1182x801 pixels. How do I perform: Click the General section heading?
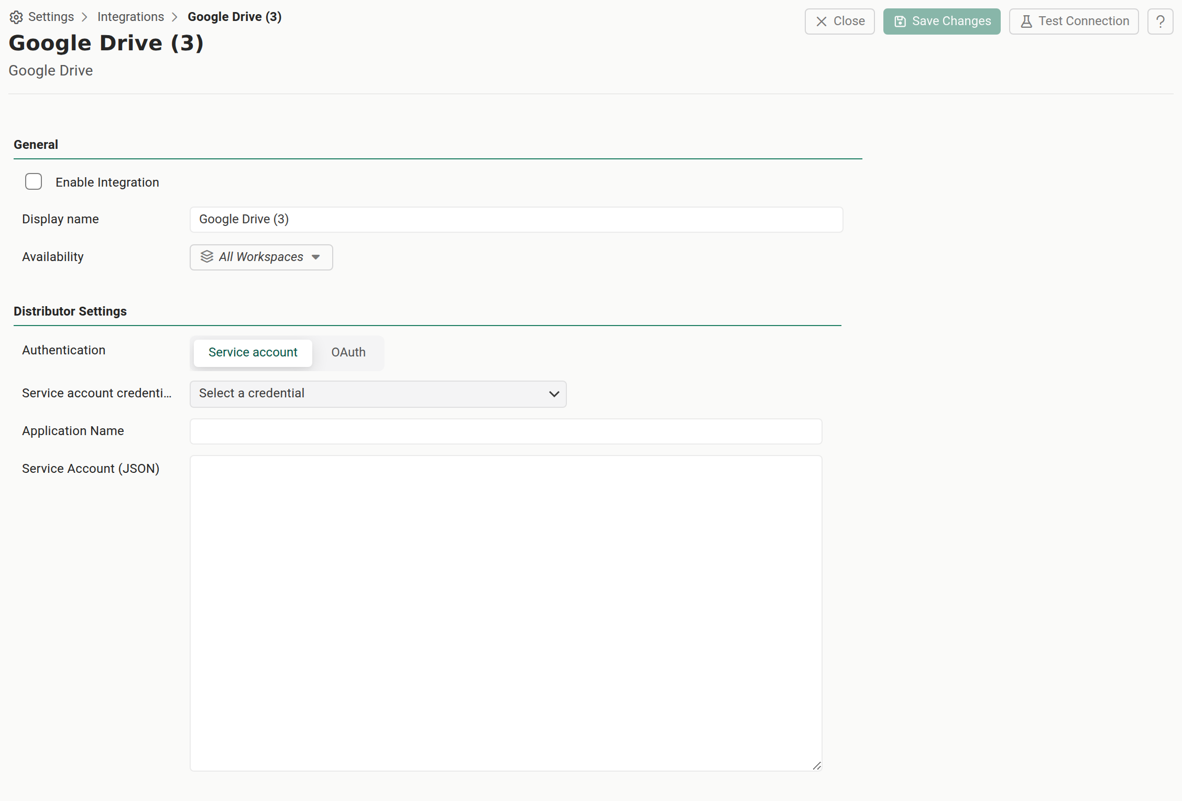tap(36, 145)
